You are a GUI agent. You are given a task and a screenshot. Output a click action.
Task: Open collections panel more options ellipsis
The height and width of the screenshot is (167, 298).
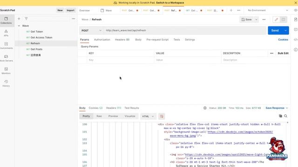pos(74,19)
